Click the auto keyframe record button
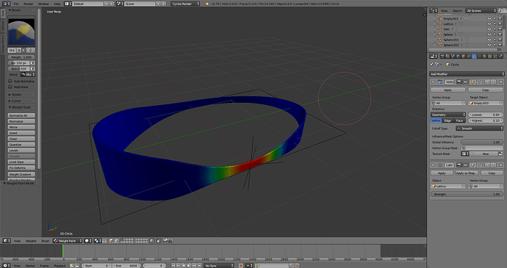The image size is (507, 268). coord(241,266)
